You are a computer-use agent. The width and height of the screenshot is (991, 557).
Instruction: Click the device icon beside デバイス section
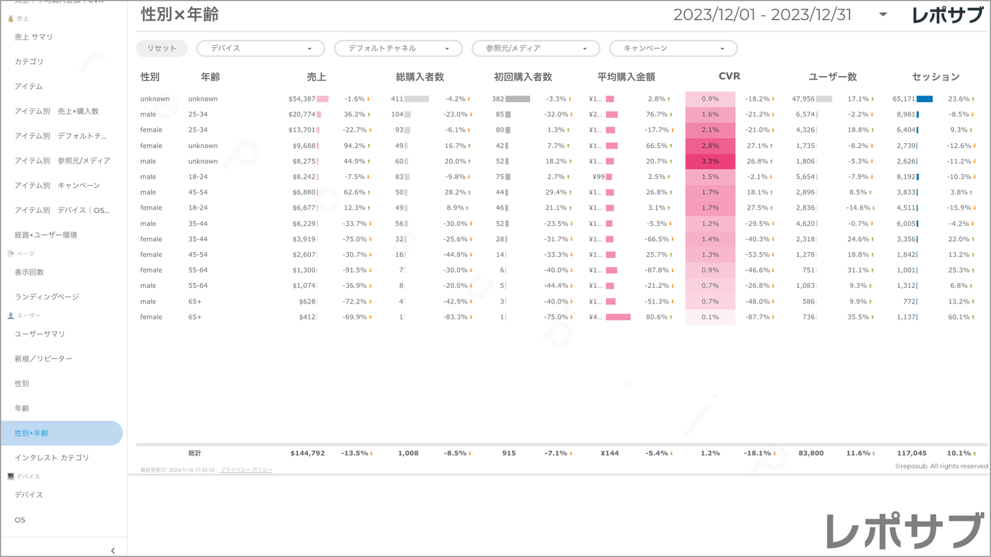10,476
